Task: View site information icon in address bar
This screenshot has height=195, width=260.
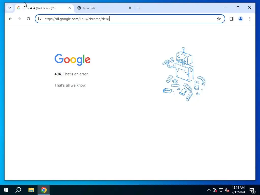Action: click(39, 19)
